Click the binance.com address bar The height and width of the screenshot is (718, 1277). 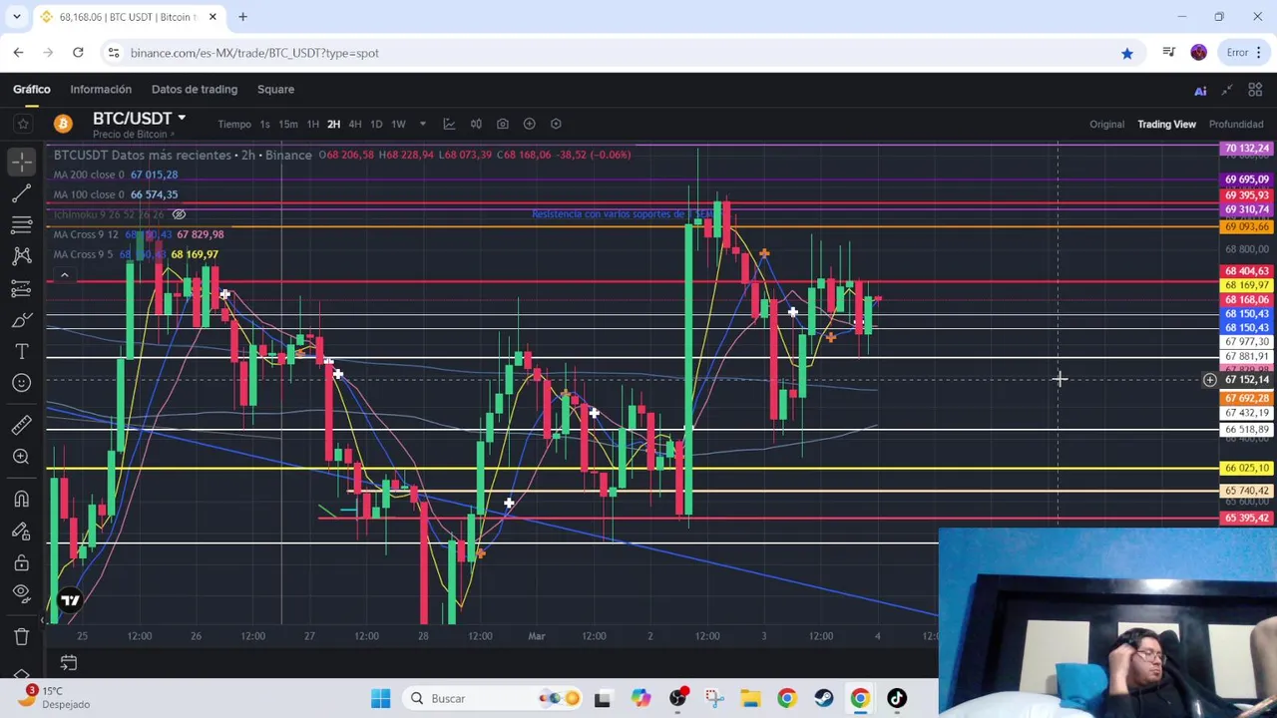click(x=609, y=53)
